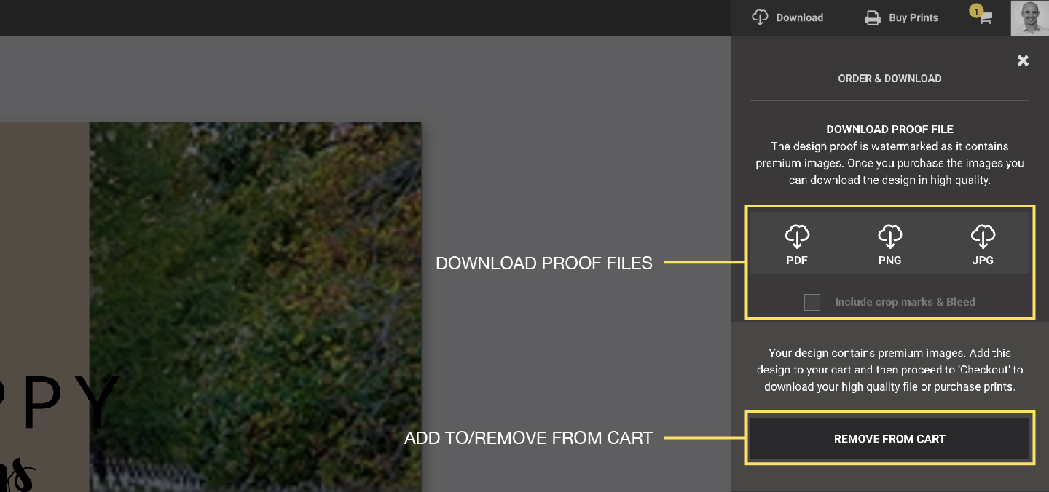Click the yellow cart count badge
The image size is (1049, 492).
point(975,11)
